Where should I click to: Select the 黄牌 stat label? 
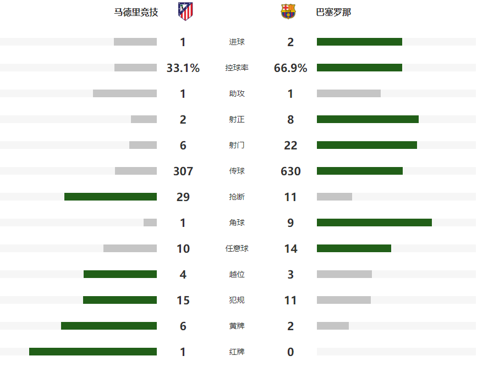point(237,326)
